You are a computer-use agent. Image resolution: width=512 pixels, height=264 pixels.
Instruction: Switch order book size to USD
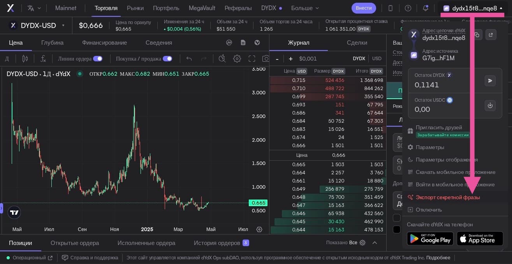(x=377, y=59)
